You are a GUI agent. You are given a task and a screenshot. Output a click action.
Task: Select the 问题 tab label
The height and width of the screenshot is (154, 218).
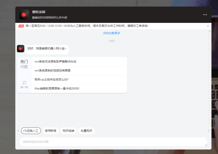pos(24,67)
